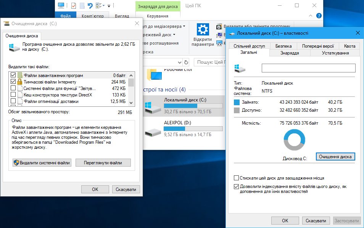Screen dimensions: 364x228
Task: Click the Properties icon in quick access toolbar
Action: pyautogui.click(x=73, y=6)
